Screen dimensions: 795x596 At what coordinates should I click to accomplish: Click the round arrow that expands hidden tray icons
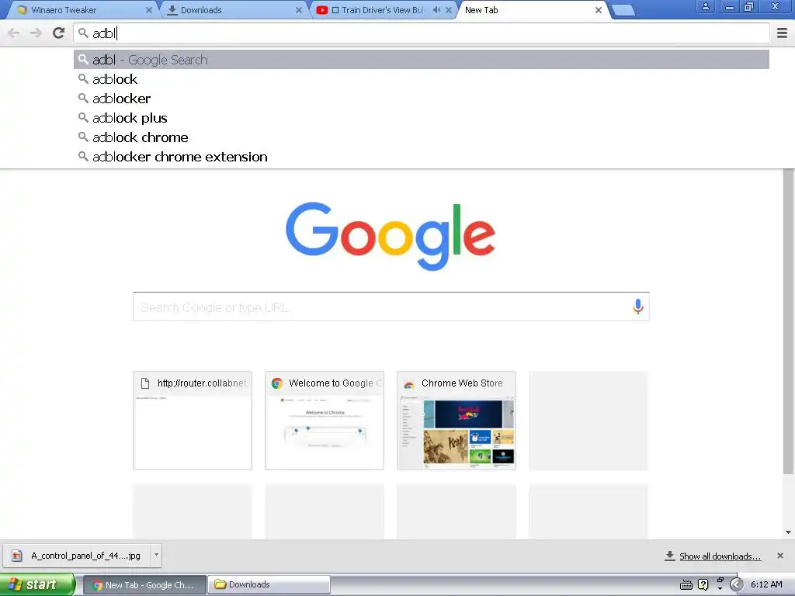click(x=736, y=584)
